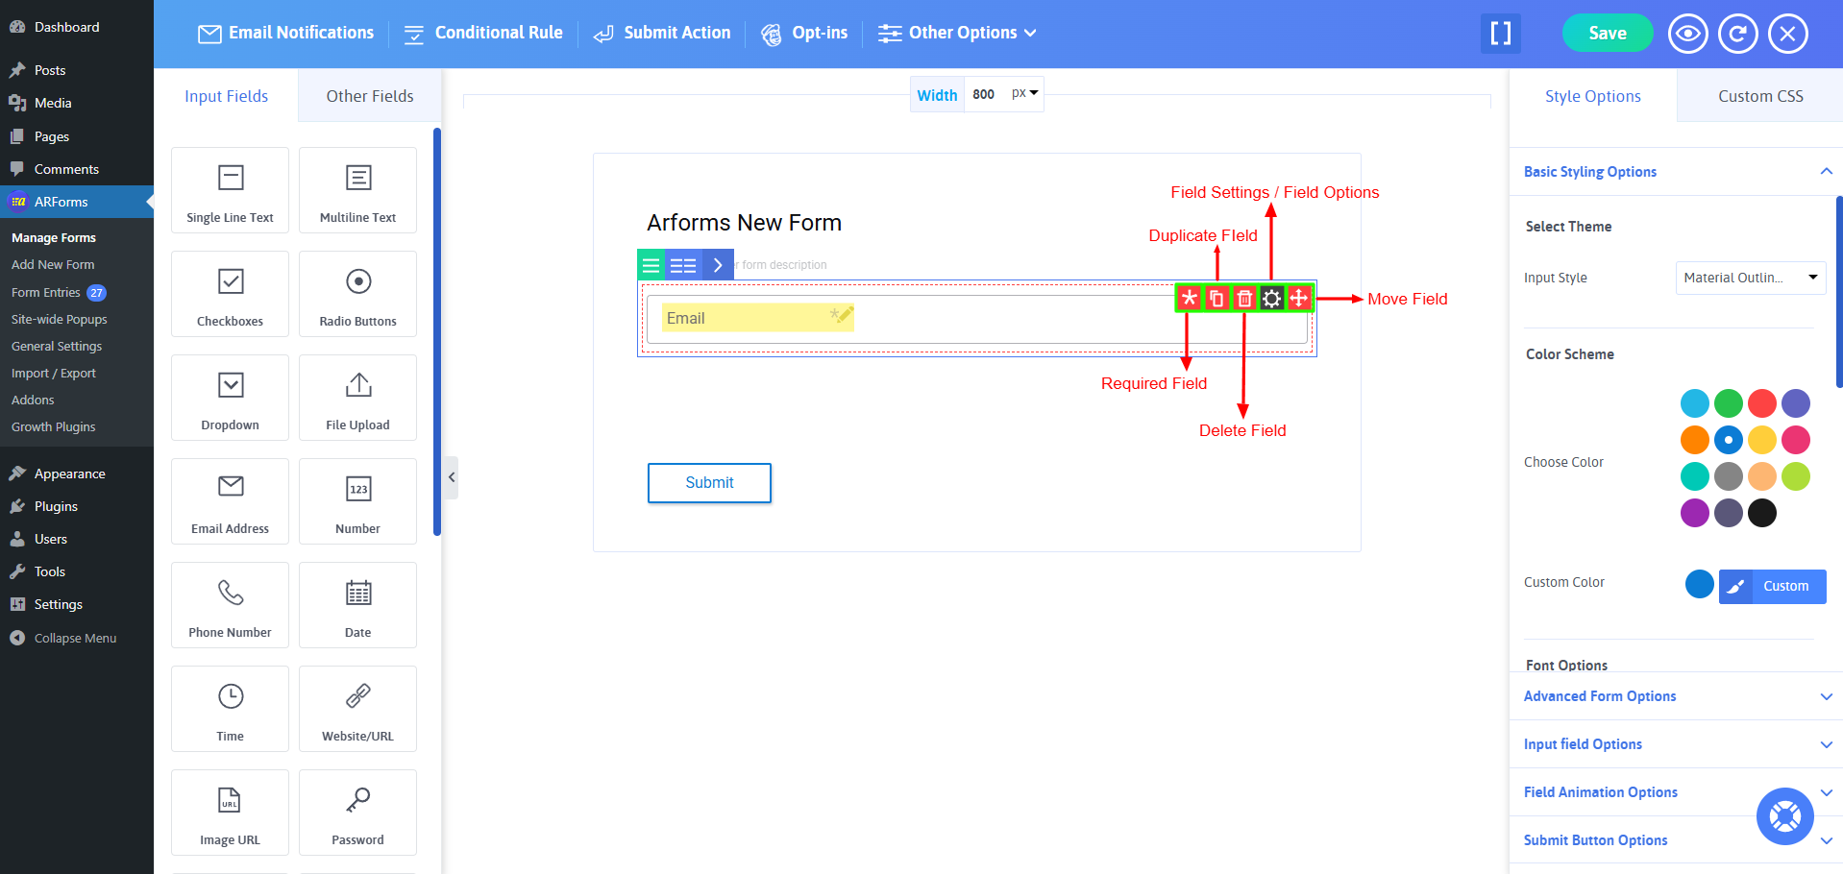1843x874 pixels.
Task: Open form preview with eye icon
Action: tap(1687, 34)
